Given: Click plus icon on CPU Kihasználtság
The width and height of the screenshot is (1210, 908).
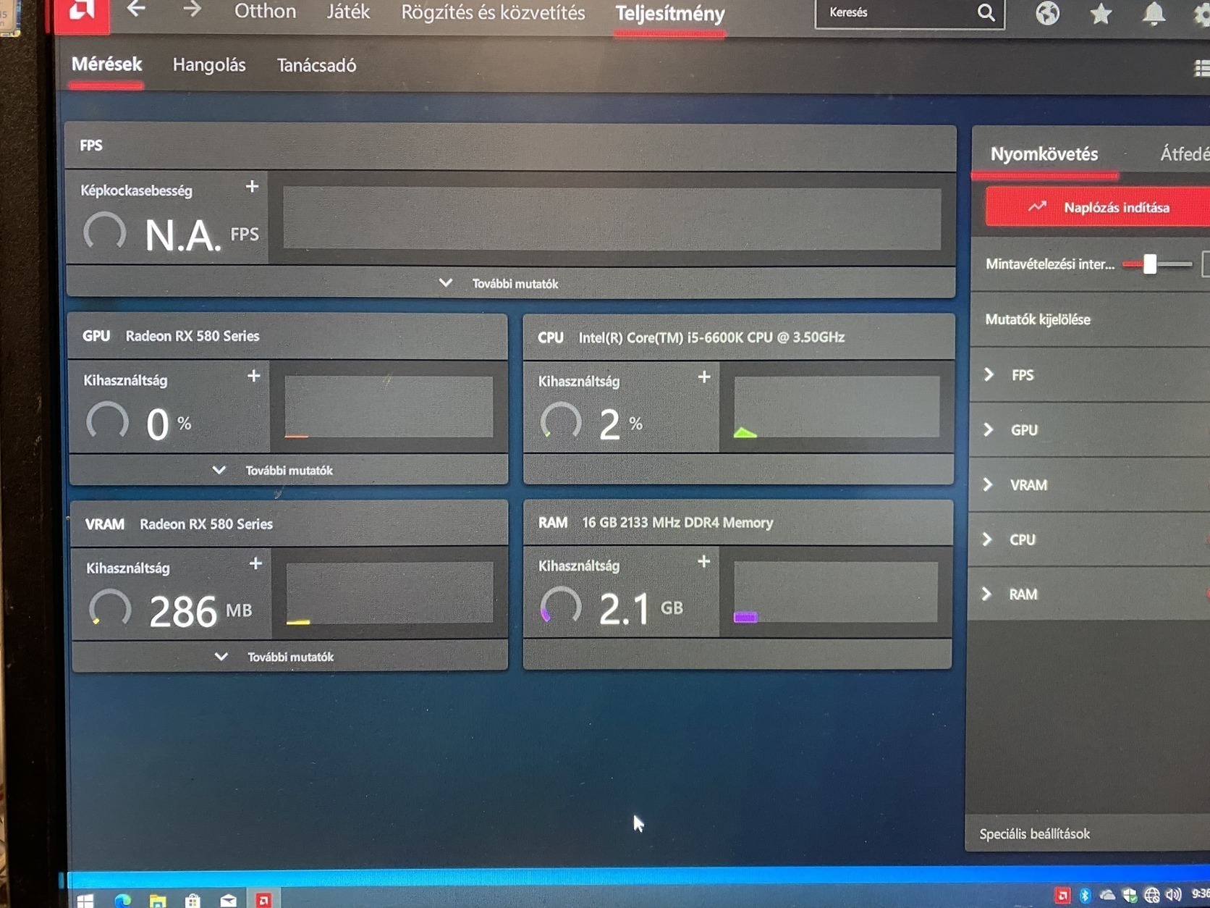Looking at the screenshot, I should click(704, 377).
